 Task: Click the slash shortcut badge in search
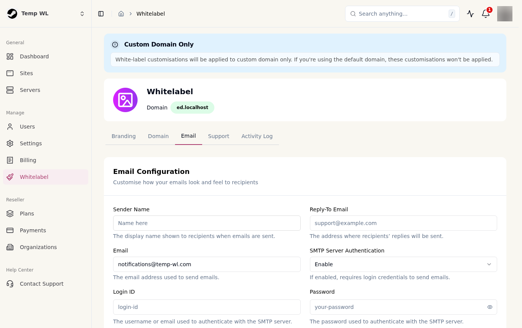tap(452, 14)
